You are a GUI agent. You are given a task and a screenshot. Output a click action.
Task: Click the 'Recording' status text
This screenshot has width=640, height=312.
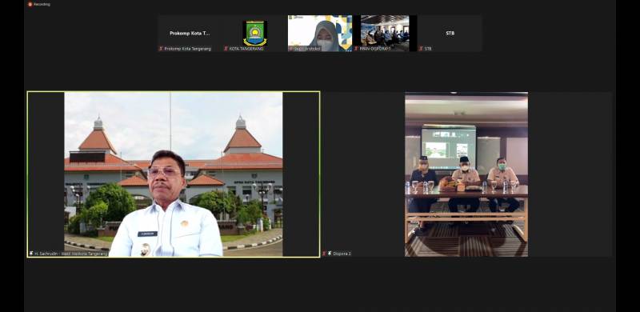point(42,4)
